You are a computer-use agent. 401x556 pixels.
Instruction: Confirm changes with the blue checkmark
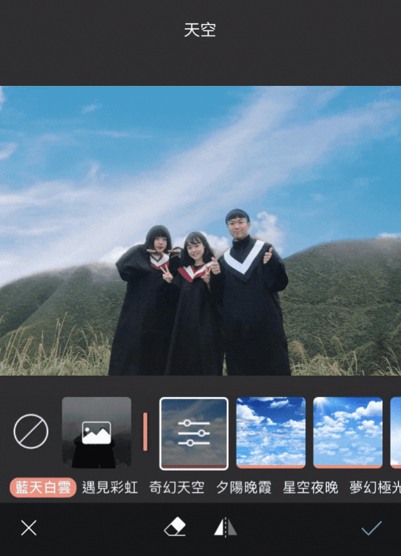pyautogui.click(x=371, y=528)
